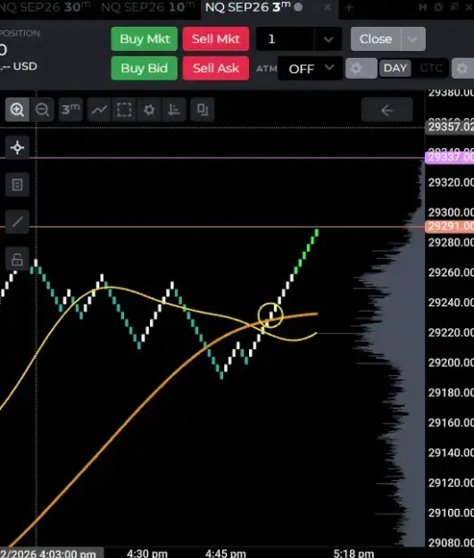Screen dimensions: 474x558
Task: Click the purple 29337 price level marker
Action: (x=450, y=157)
